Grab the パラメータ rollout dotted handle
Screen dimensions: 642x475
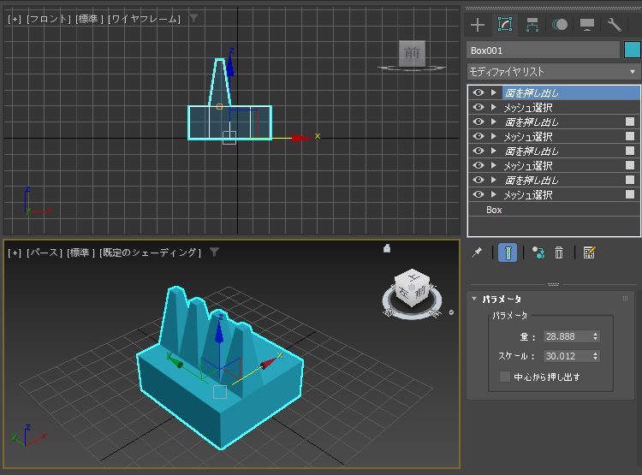(625, 299)
